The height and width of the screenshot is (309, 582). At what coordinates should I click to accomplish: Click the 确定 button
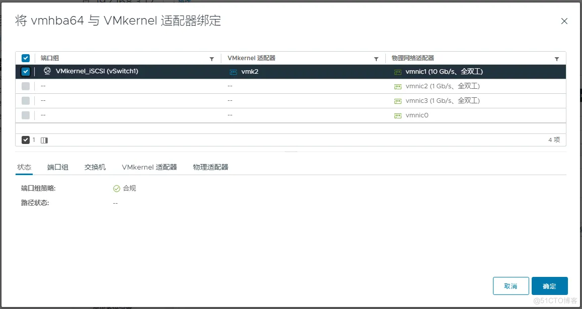[x=550, y=286]
